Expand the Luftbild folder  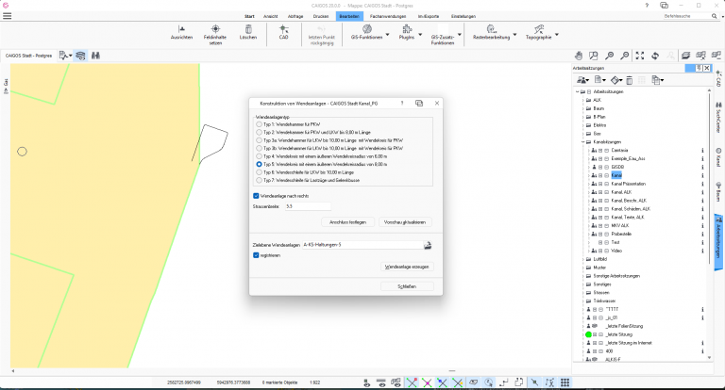click(x=583, y=259)
